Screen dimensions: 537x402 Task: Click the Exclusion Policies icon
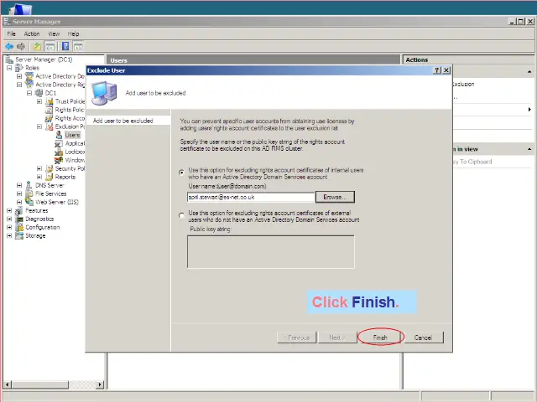pyautogui.click(x=50, y=126)
